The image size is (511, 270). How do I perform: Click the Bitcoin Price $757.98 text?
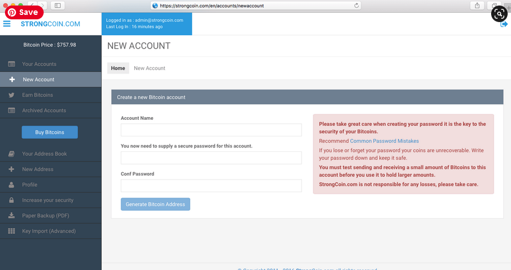[50, 45]
